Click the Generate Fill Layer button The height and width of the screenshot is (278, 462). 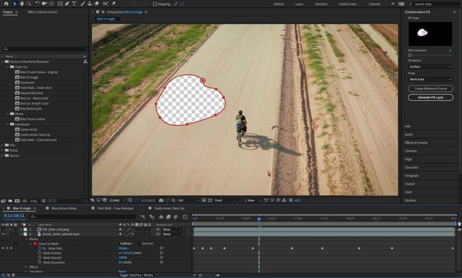(431, 97)
